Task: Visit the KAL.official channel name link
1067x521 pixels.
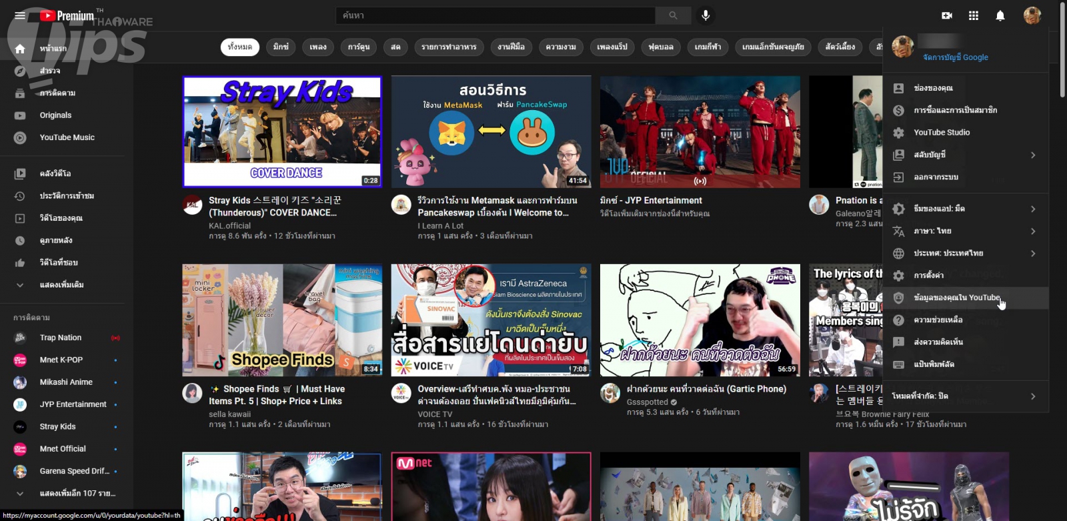Action: [x=229, y=226]
